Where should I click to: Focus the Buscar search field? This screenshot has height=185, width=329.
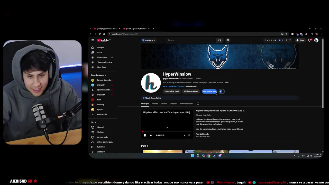point(191,40)
